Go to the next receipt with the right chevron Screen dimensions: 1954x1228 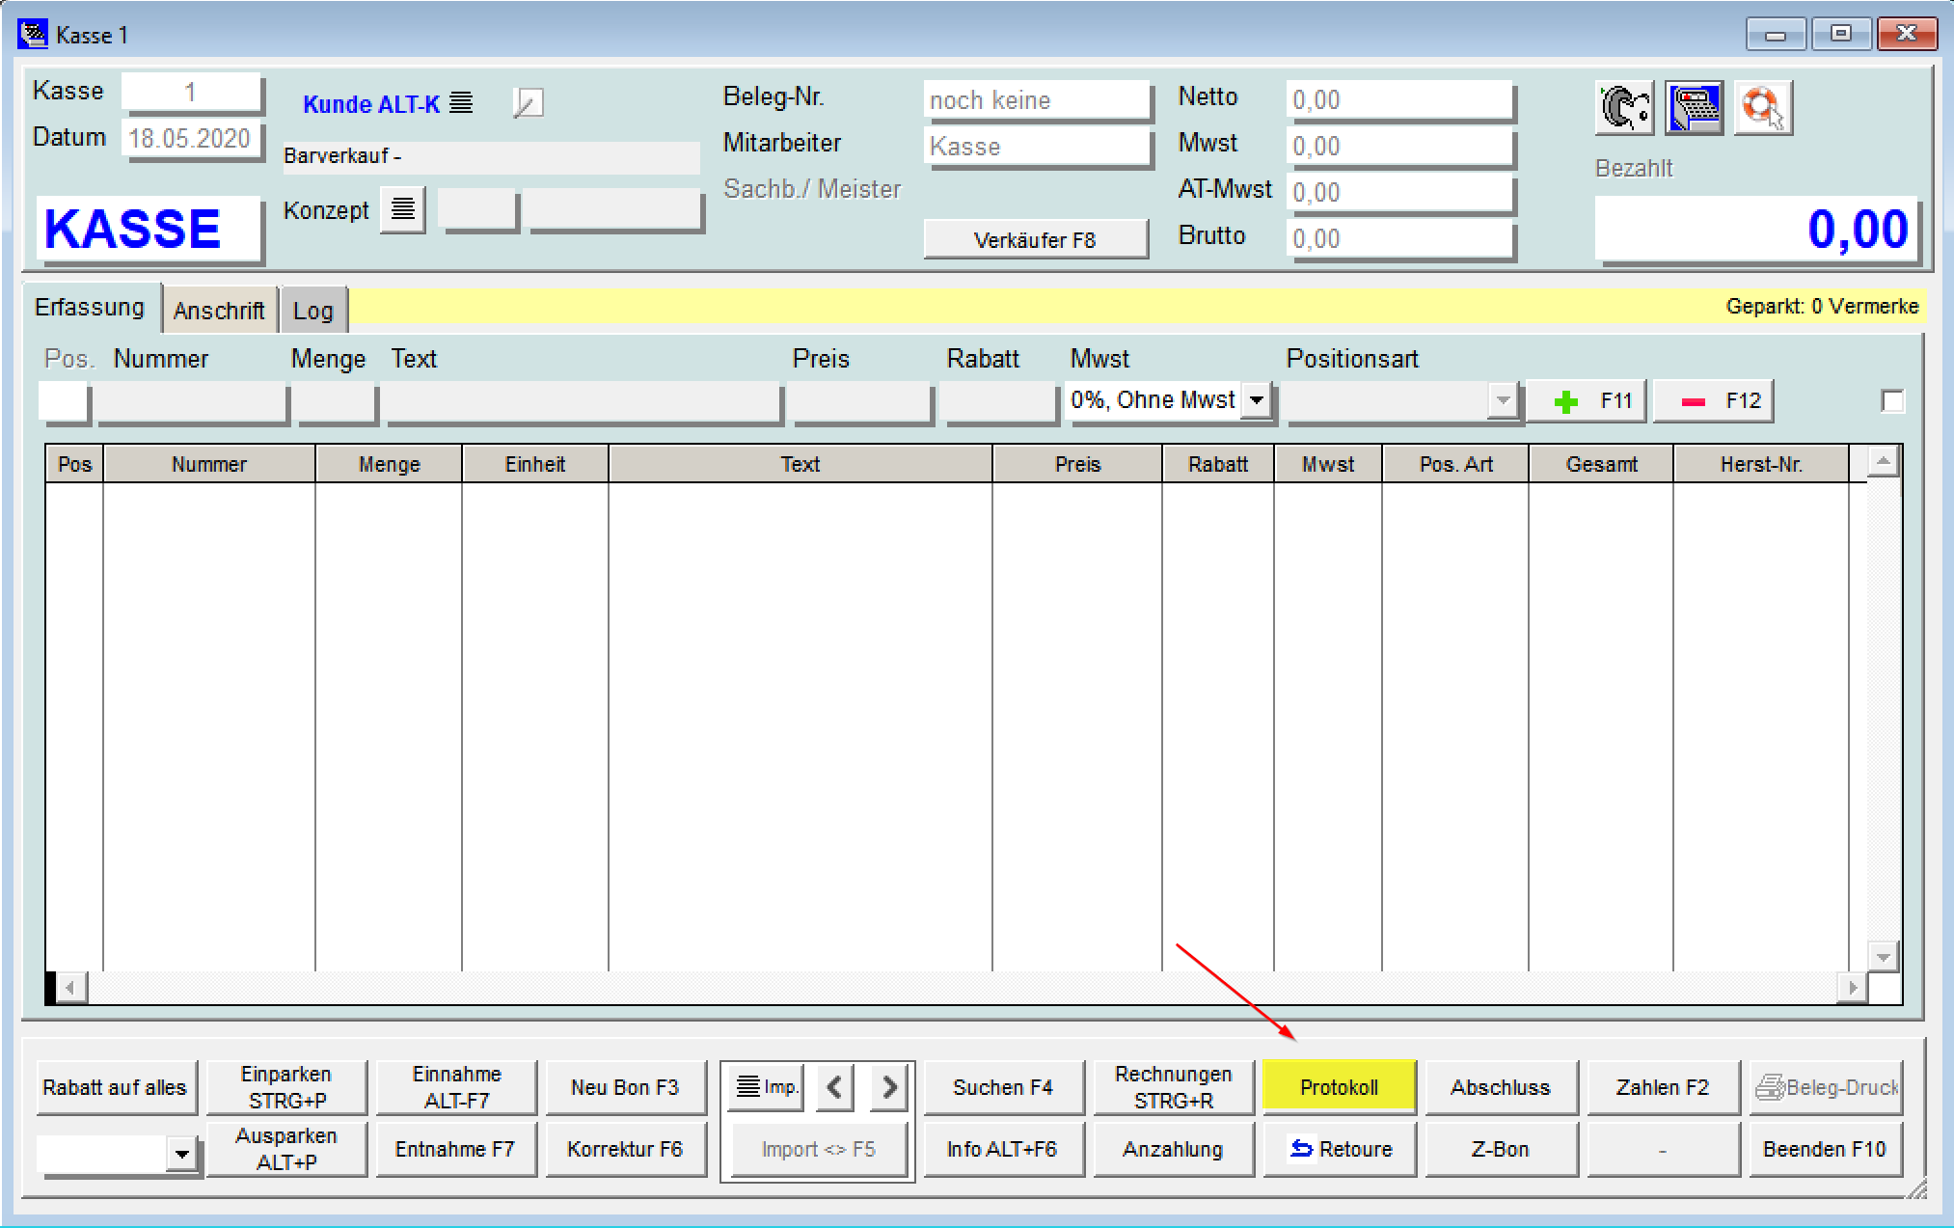[888, 1087]
